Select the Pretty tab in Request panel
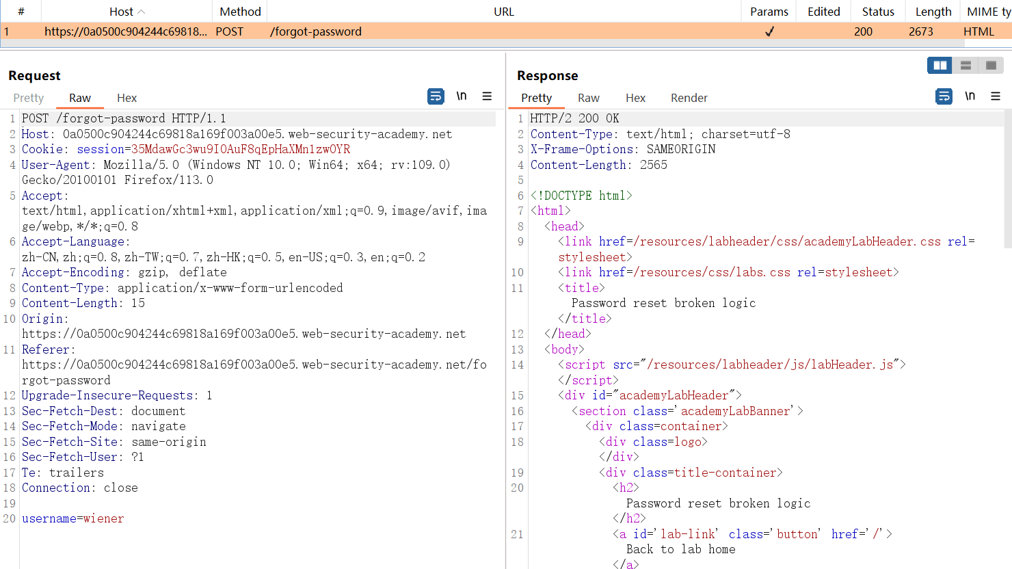 tap(29, 98)
